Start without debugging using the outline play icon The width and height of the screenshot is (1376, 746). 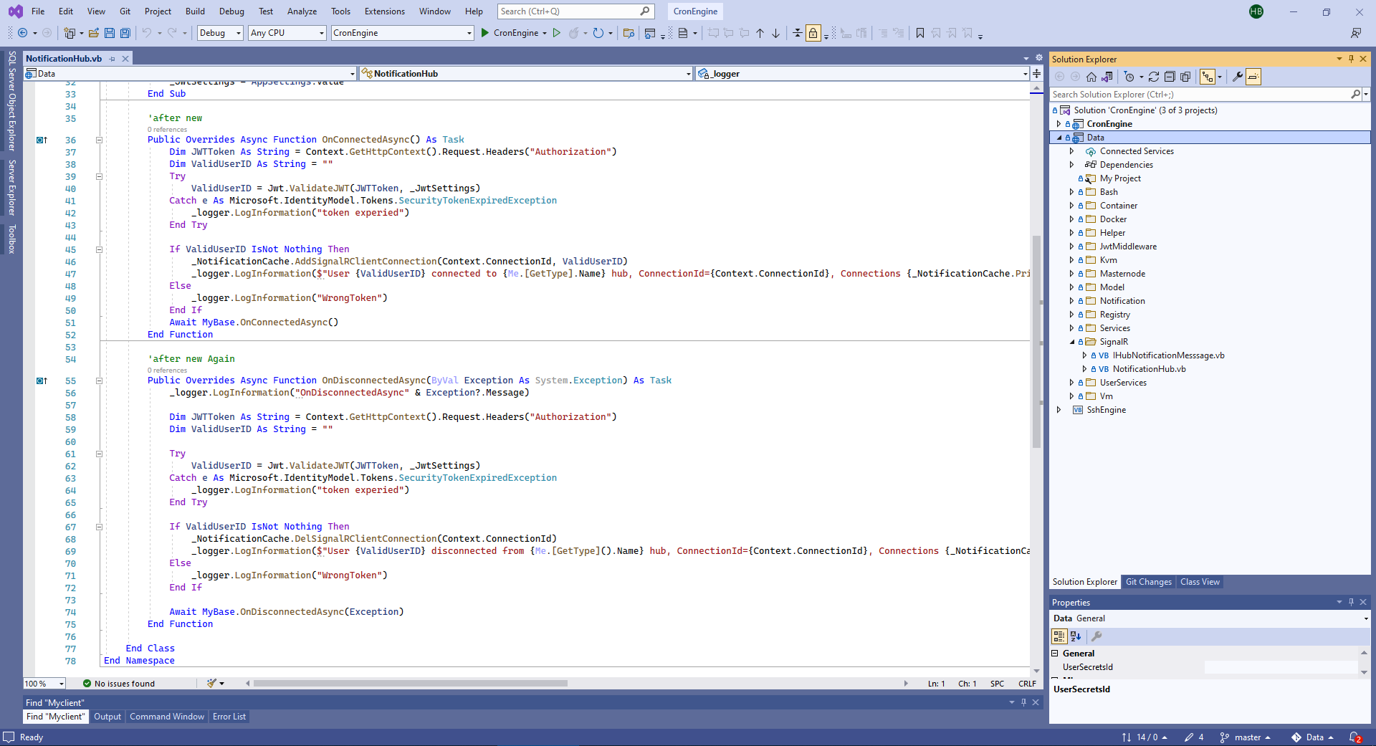click(556, 33)
